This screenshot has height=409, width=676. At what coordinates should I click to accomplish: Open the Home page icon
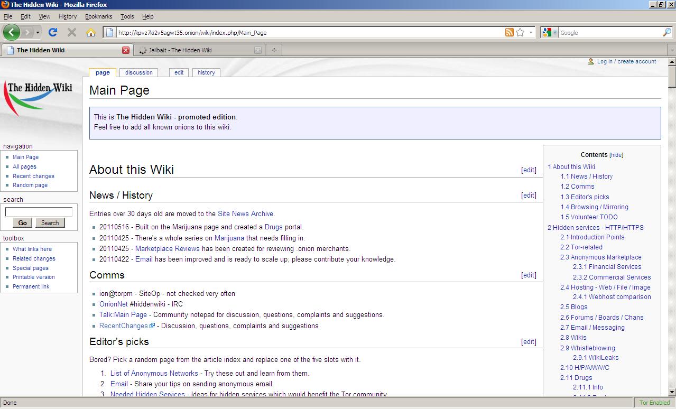91,32
